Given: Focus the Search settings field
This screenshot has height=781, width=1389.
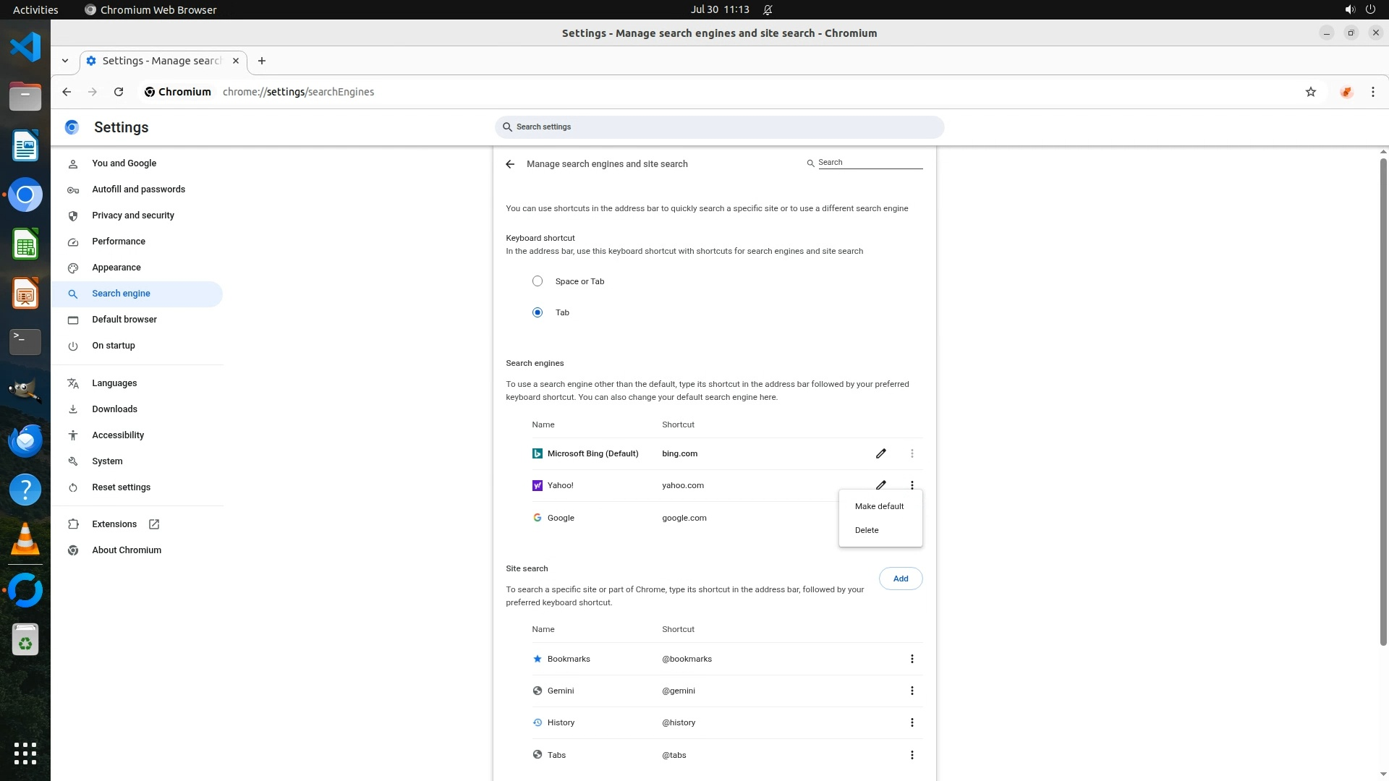Looking at the screenshot, I should point(720,127).
